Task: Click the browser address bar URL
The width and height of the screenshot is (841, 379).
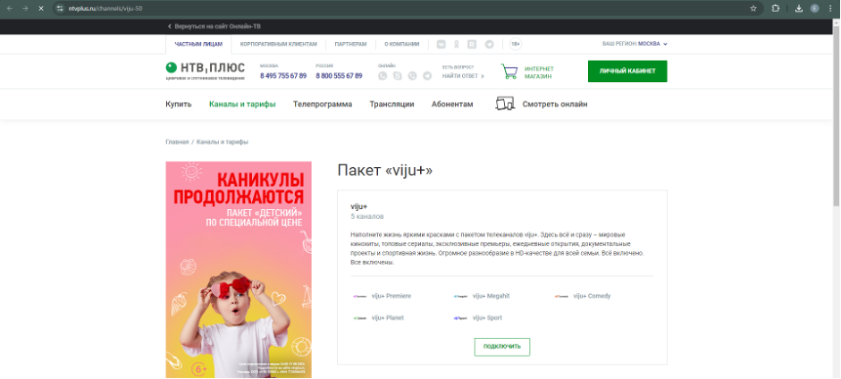Action: 105,9
